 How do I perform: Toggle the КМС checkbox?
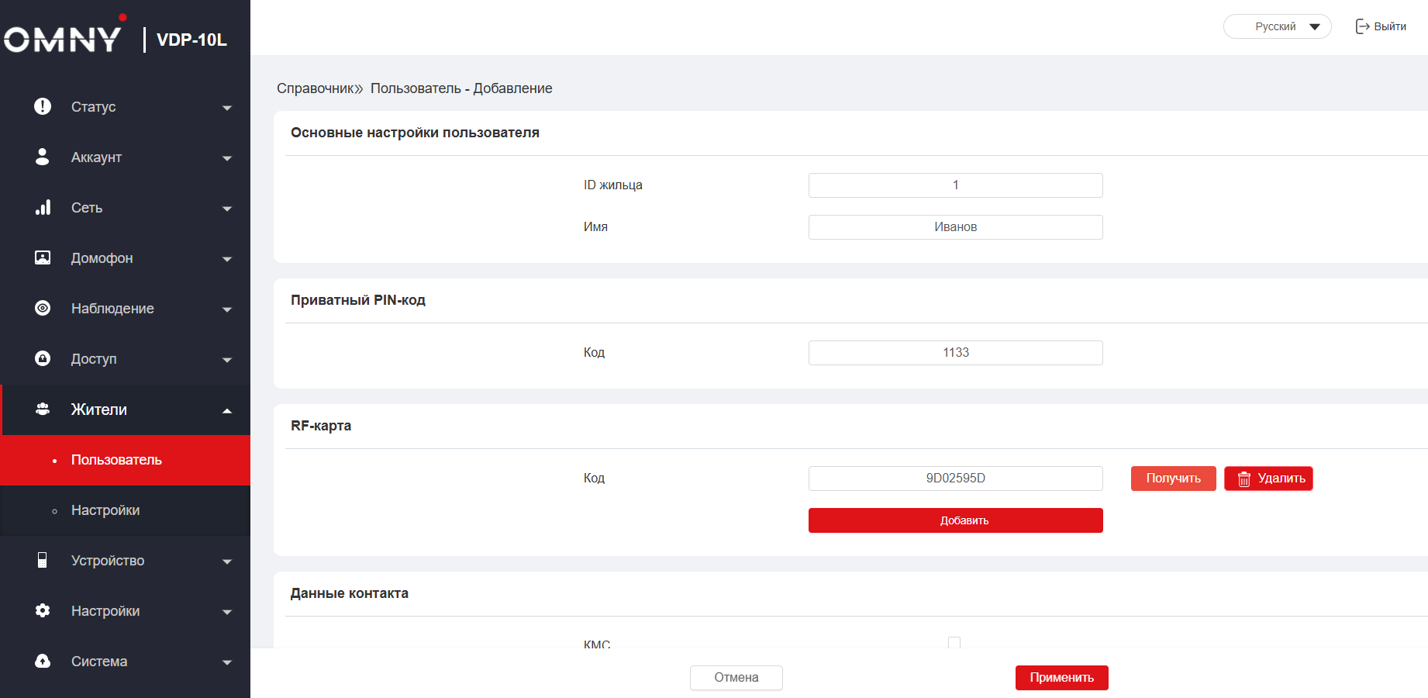tap(954, 642)
